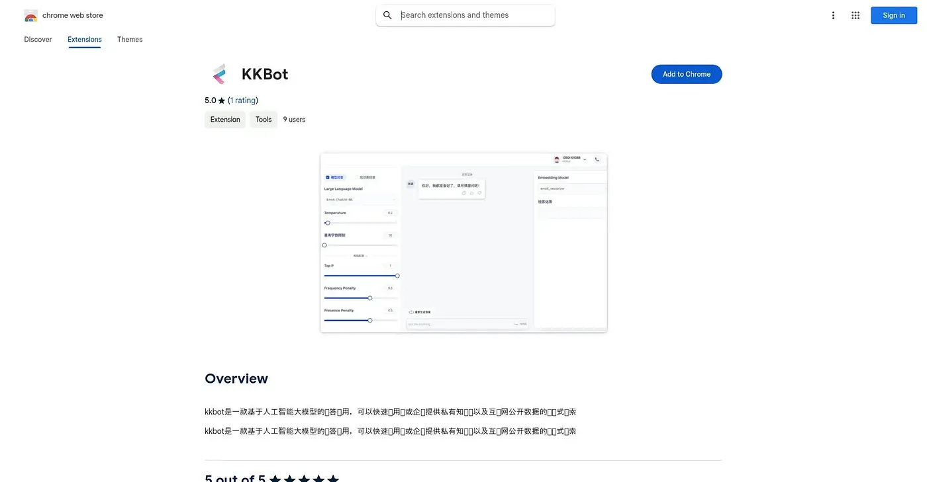The image size is (927, 482).
Task: Select the Extensions tab
Action: pos(85,40)
